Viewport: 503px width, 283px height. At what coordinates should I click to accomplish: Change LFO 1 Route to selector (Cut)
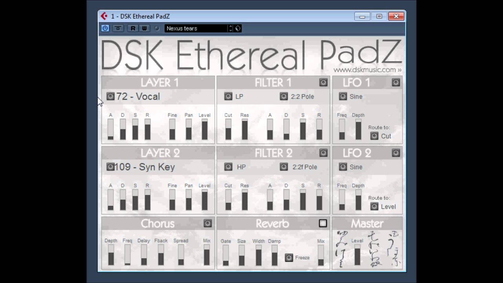click(374, 136)
